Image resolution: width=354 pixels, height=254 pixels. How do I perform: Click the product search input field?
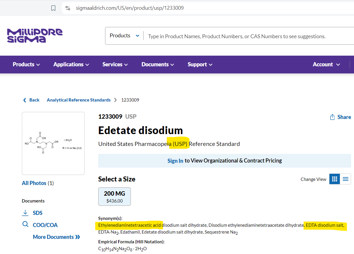(x=248, y=36)
